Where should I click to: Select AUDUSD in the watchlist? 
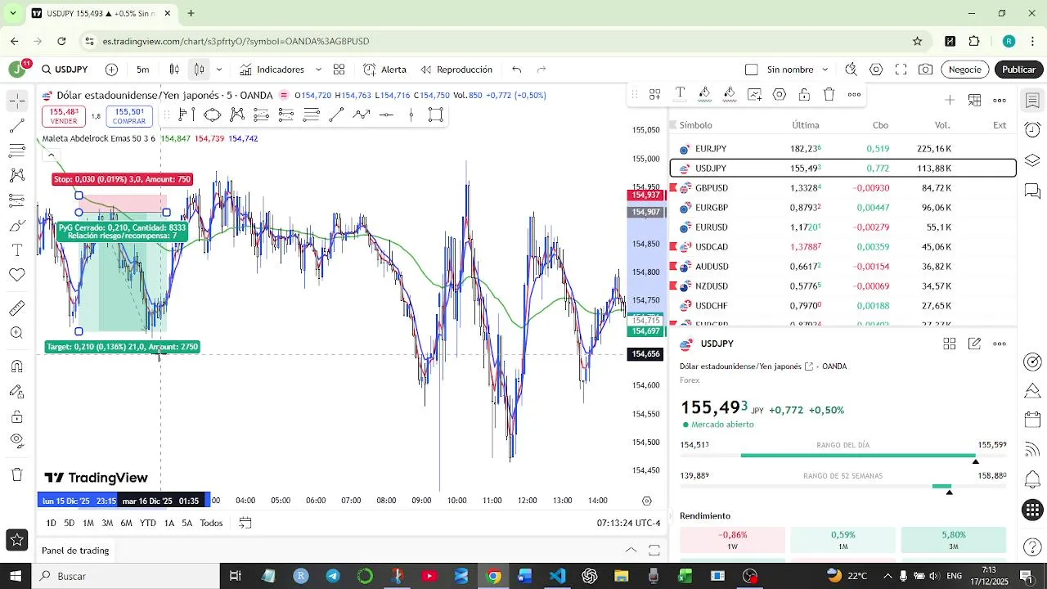coord(843,267)
